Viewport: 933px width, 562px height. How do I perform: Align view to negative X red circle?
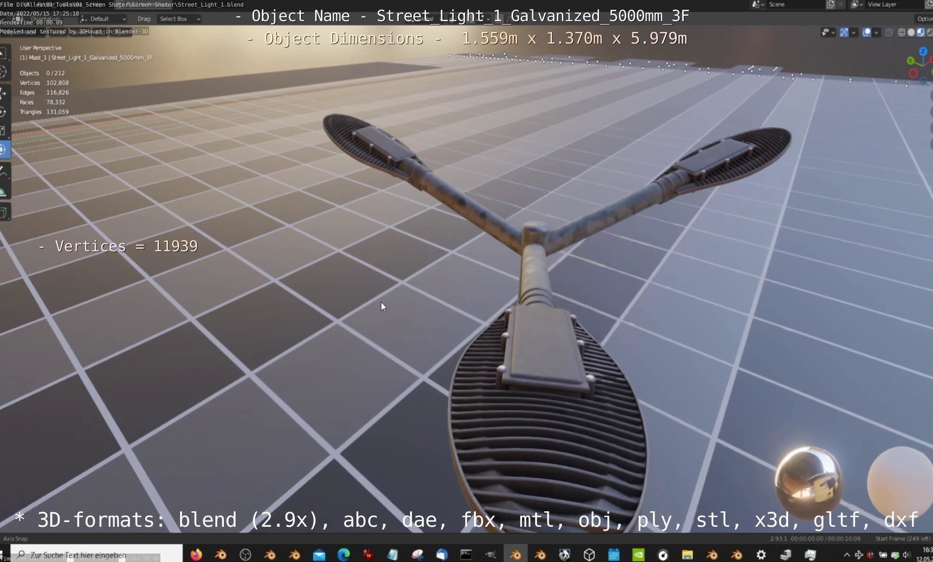[913, 73]
